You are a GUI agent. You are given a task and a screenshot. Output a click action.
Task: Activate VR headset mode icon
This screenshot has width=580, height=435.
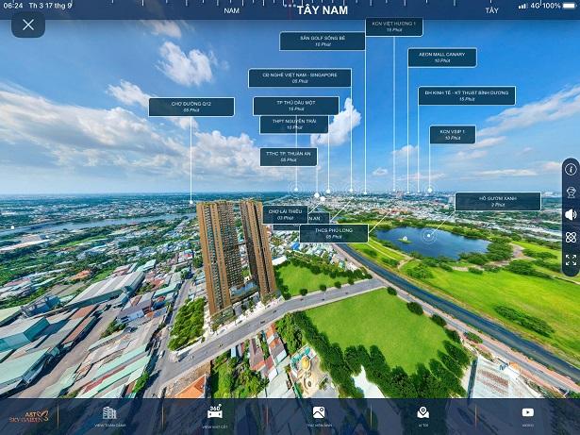pos(571,192)
